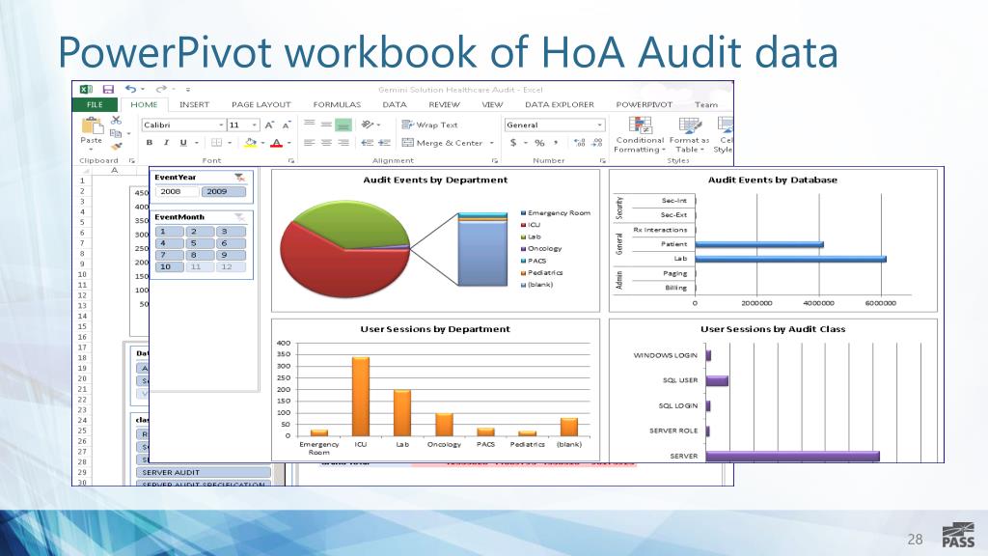The height and width of the screenshot is (556, 988).
Task: Click the Decrease Decimal icon
Action: click(x=597, y=143)
